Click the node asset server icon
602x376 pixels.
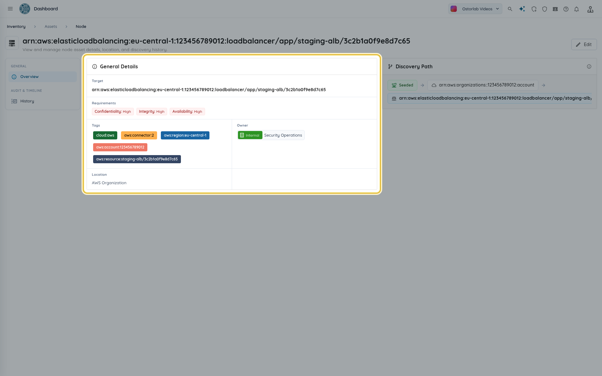pos(12,43)
